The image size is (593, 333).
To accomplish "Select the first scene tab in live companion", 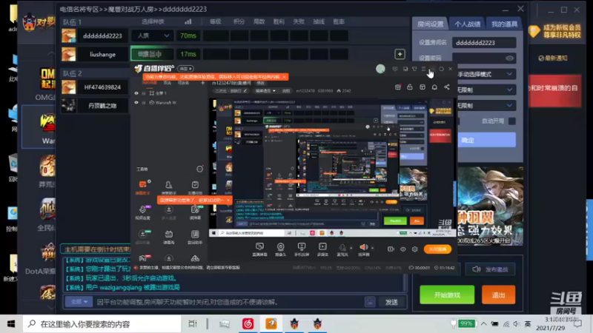I will 150,83.
